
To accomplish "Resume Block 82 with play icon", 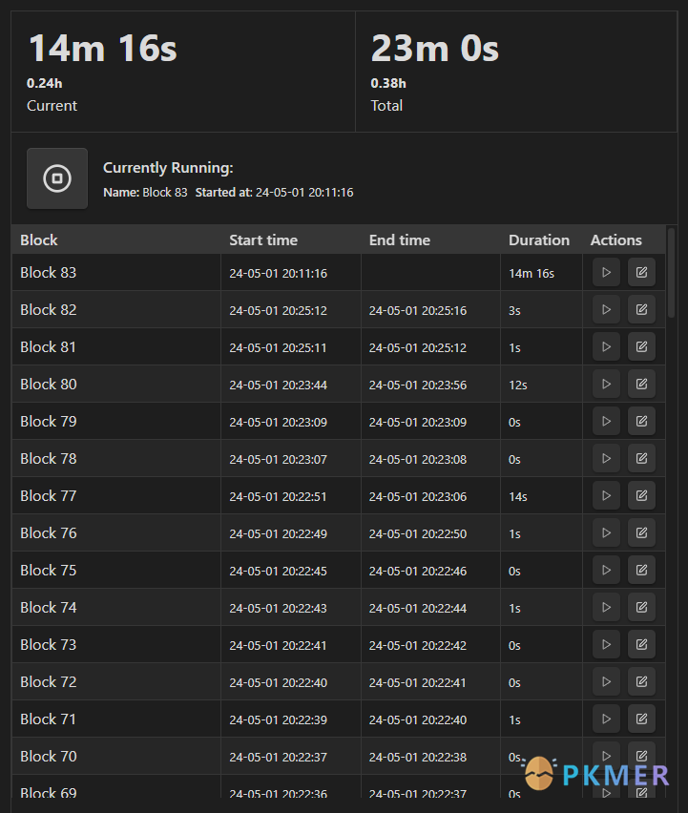I will 606,309.
